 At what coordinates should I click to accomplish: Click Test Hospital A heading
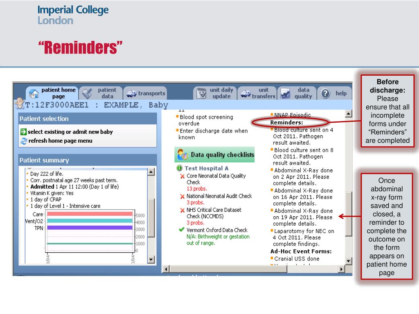[x=206, y=168]
